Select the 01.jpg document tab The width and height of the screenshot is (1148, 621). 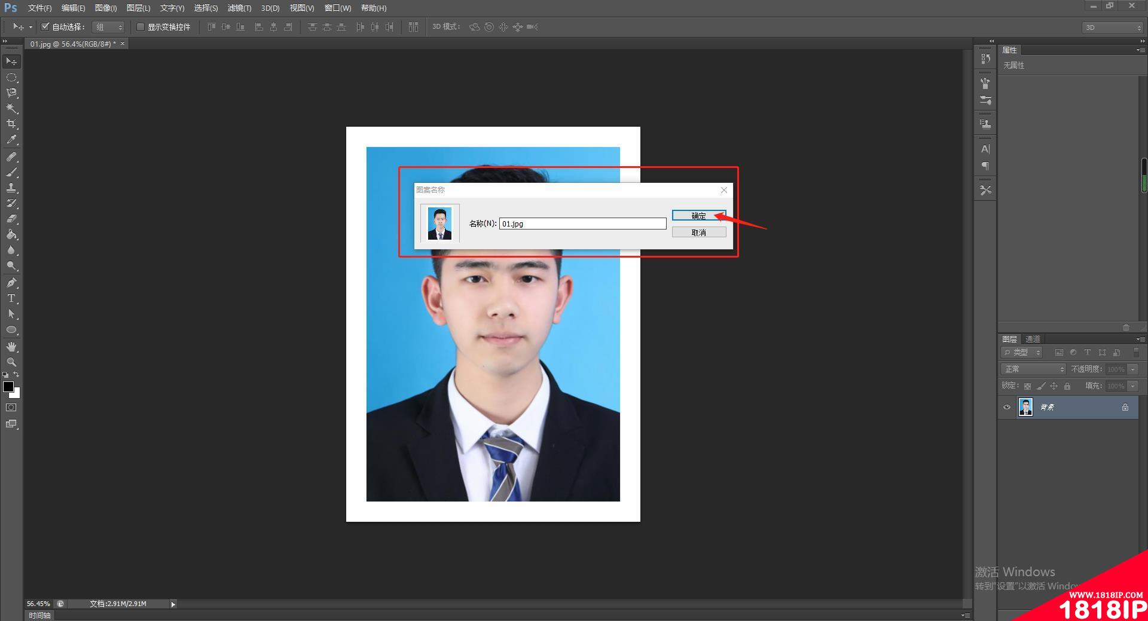pos(73,44)
